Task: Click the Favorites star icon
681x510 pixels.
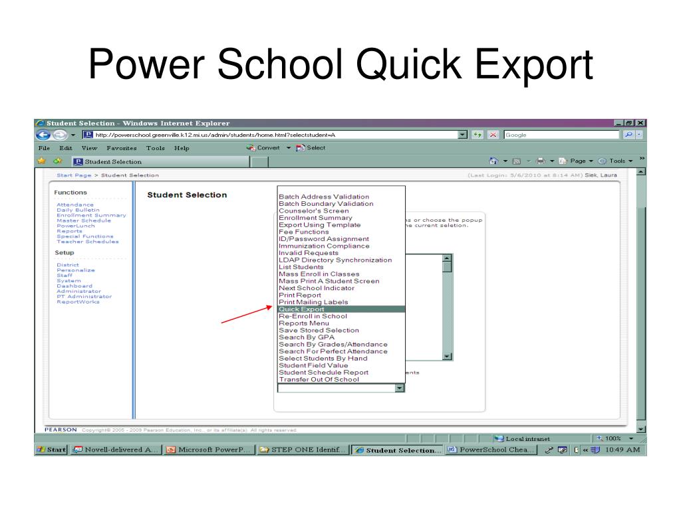Action: tap(42, 161)
